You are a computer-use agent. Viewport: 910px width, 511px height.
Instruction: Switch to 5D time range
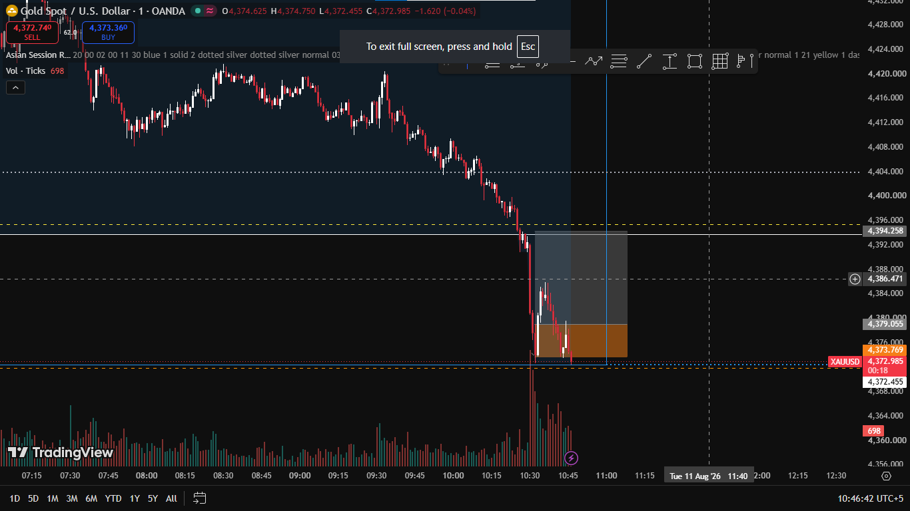[x=33, y=498]
